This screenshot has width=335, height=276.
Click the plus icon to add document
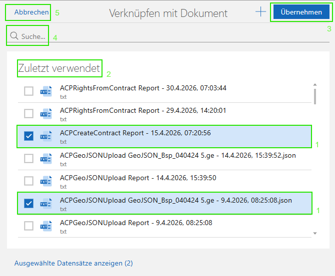tap(260, 11)
